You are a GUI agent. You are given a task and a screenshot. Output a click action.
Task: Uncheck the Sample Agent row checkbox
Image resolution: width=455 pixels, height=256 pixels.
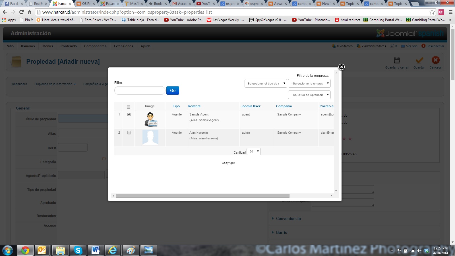[x=129, y=114]
